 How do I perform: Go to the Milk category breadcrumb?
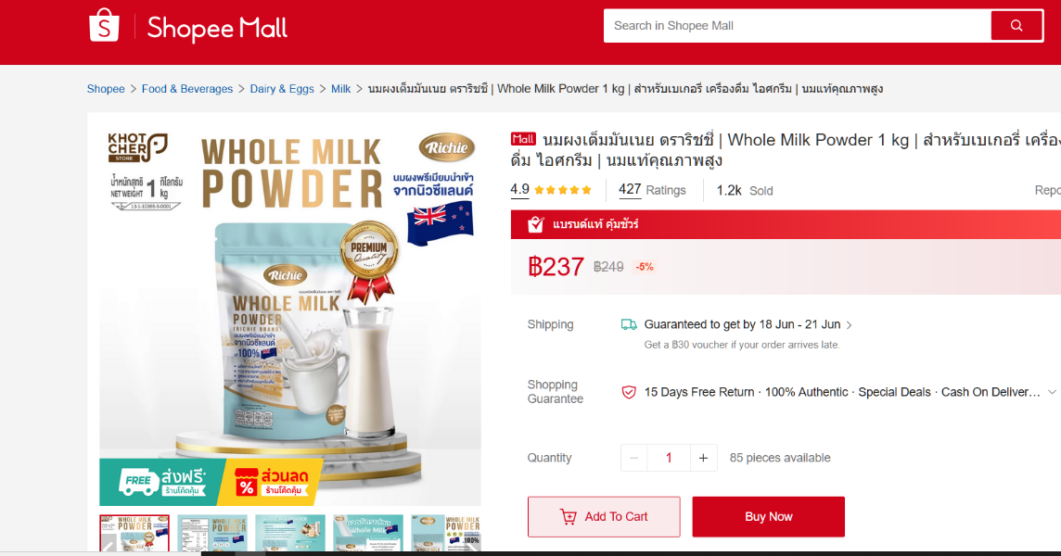[340, 89]
